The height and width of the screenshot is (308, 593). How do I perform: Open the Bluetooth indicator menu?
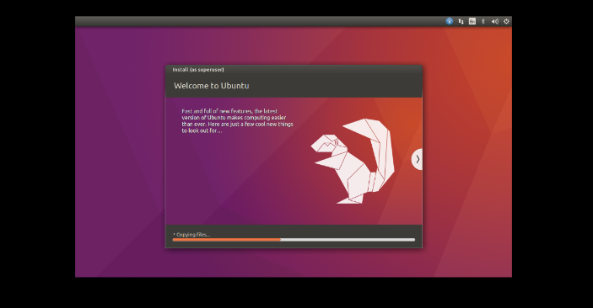tap(483, 22)
